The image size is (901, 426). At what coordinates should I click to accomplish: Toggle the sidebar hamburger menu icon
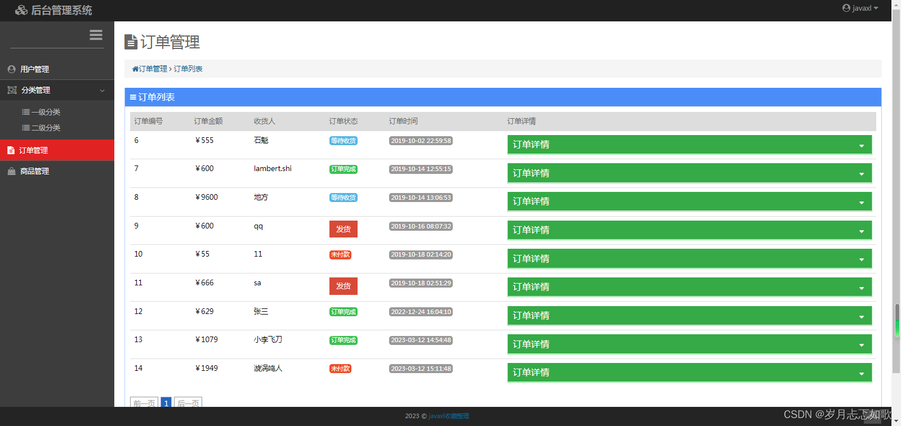[96, 35]
